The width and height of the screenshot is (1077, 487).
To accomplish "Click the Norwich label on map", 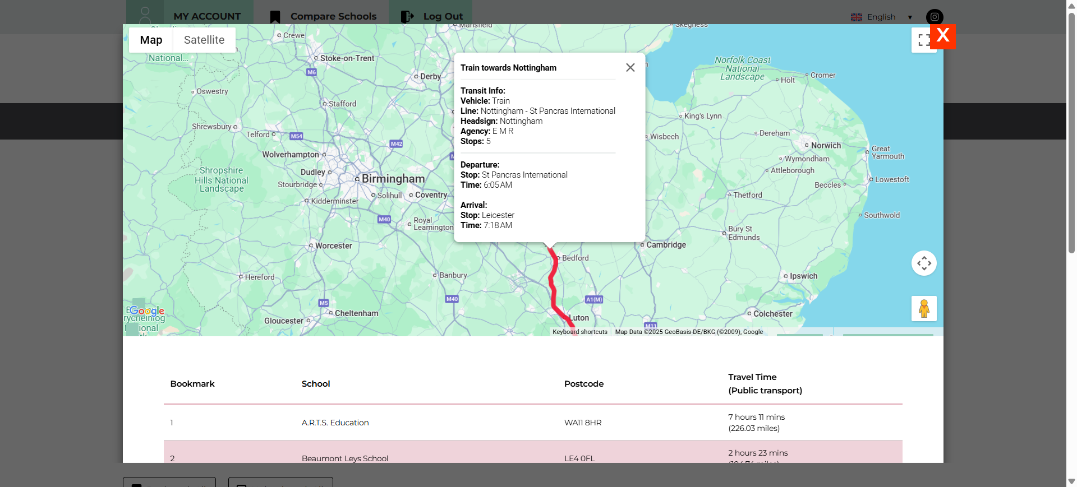I will tap(826, 145).
